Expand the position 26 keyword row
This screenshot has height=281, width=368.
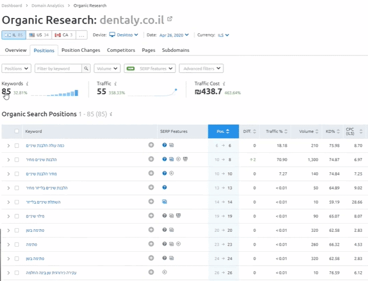click(x=8, y=273)
